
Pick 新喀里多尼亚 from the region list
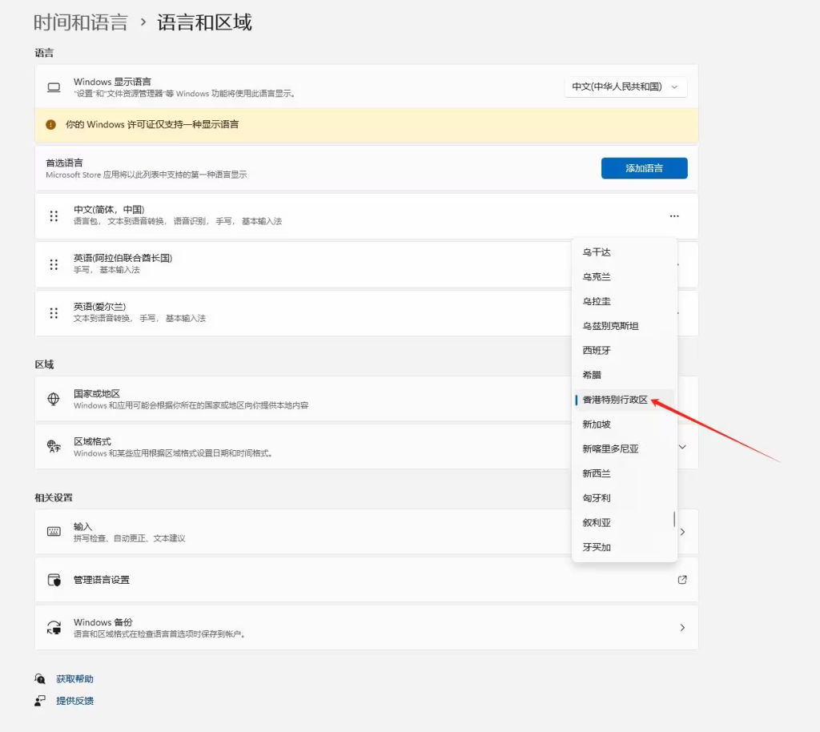click(625, 448)
